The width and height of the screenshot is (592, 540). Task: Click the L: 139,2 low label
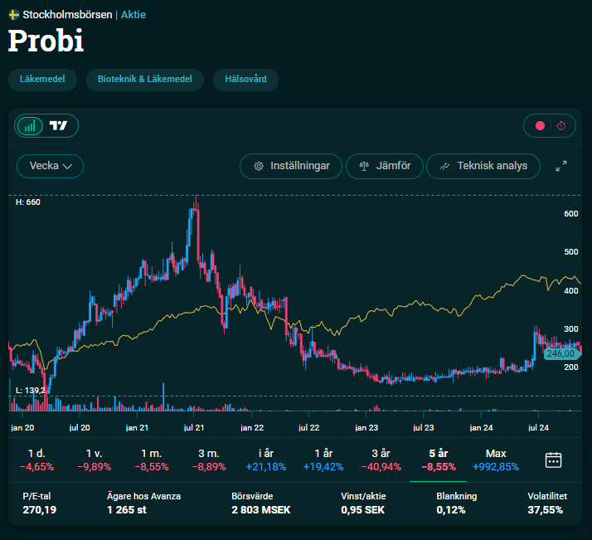(x=31, y=390)
